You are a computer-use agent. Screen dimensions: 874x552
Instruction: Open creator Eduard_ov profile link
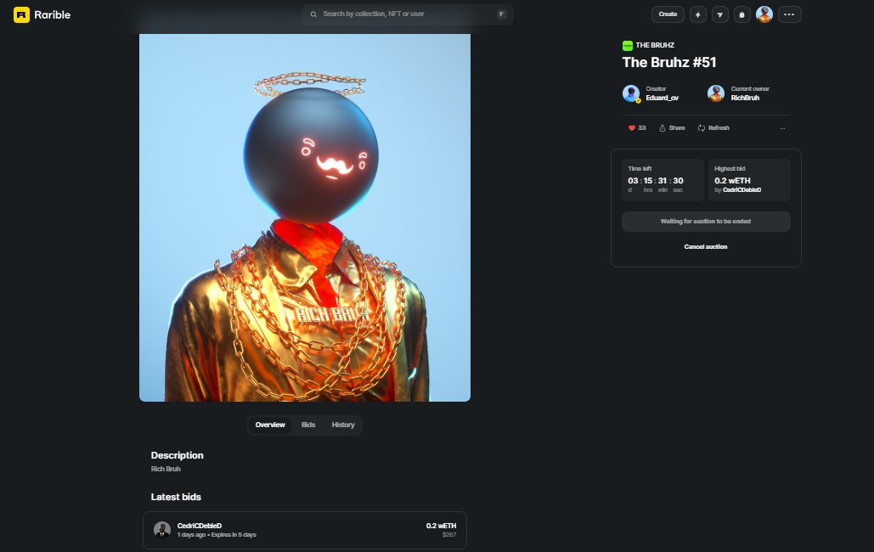click(663, 99)
